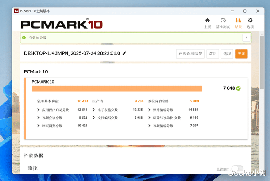The height and width of the screenshot is (181, 270).
Task: Select the 结果 results bar-chart icon
Action: [x=238, y=21]
